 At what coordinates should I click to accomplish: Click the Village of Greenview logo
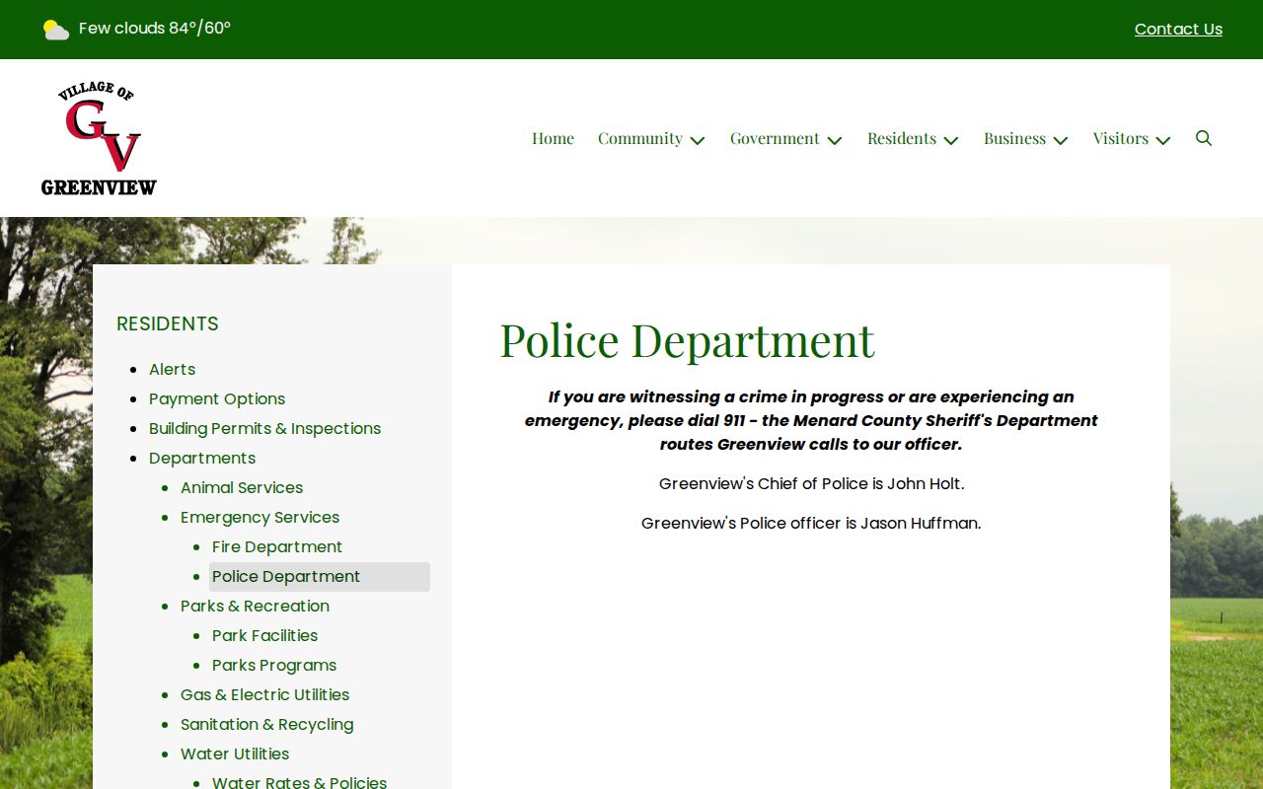point(99,138)
